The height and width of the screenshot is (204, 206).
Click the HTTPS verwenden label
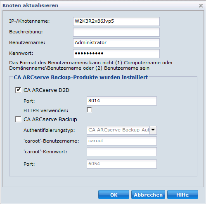46,110
